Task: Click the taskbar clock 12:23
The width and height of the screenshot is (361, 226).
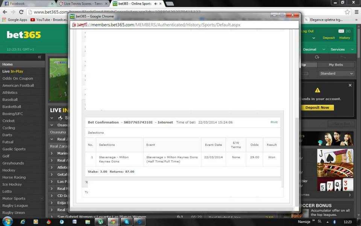Action: 347,222
